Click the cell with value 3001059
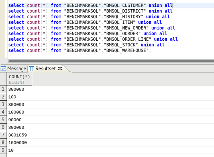The height and width of the screenshot is (157, 214). 19,135
